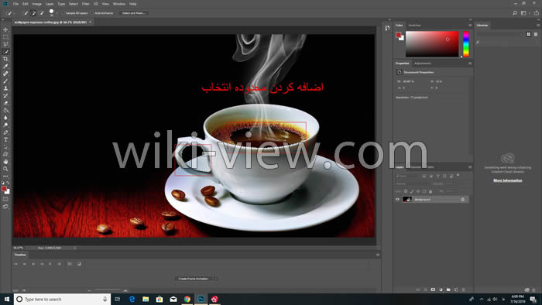The width and height of the screenshot is (542, 305).
Task: Click Select and Mask button
Action: pos(134,13)
